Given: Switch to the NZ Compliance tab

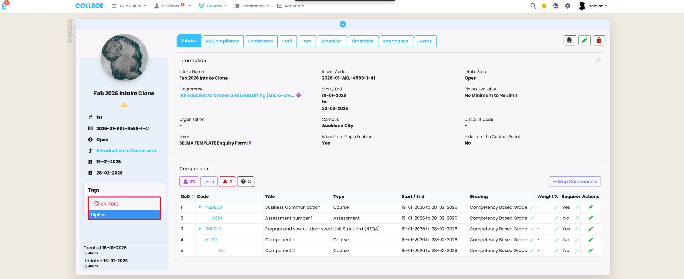Looking at the screenshot, I should tap(222, 41).
